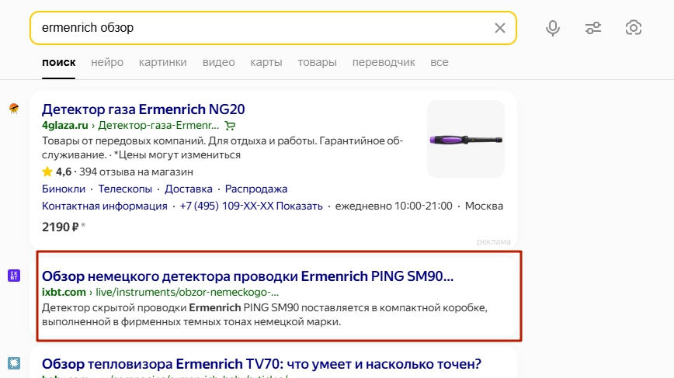Click the 4glaza.ru favicon beside first result

coord(14,109)
